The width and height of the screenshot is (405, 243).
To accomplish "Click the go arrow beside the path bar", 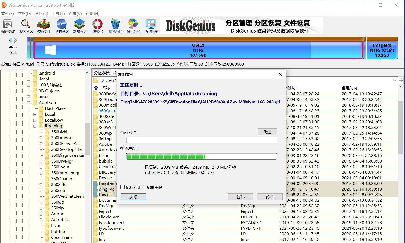I will (401, 80).
